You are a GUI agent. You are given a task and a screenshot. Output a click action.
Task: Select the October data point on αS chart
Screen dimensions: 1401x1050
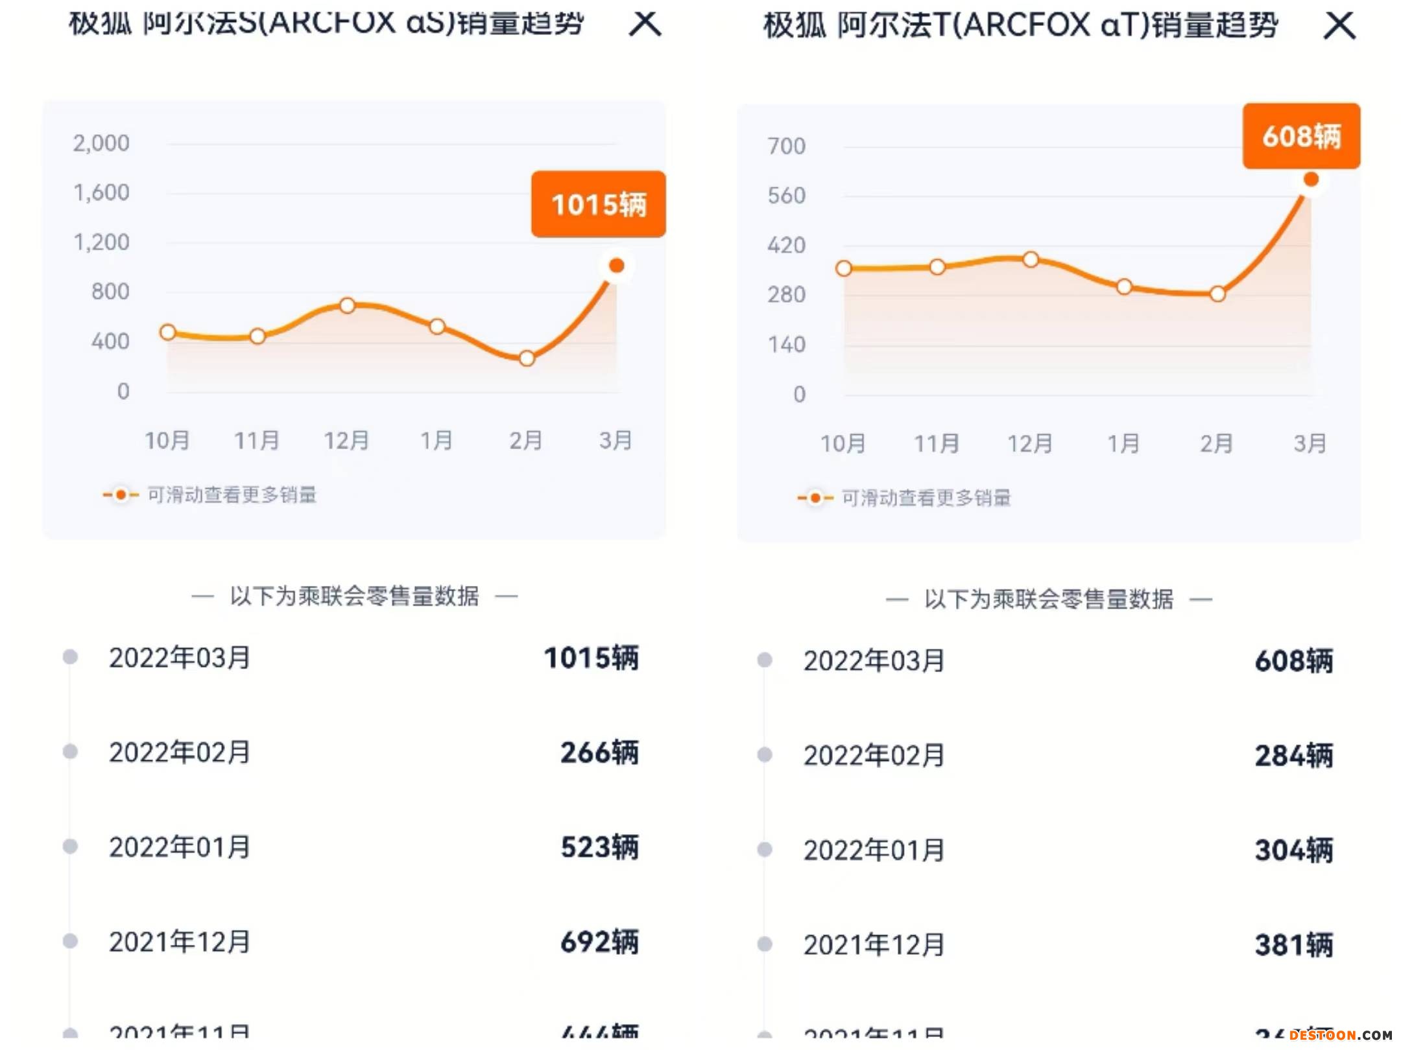(x=167, y=332)
